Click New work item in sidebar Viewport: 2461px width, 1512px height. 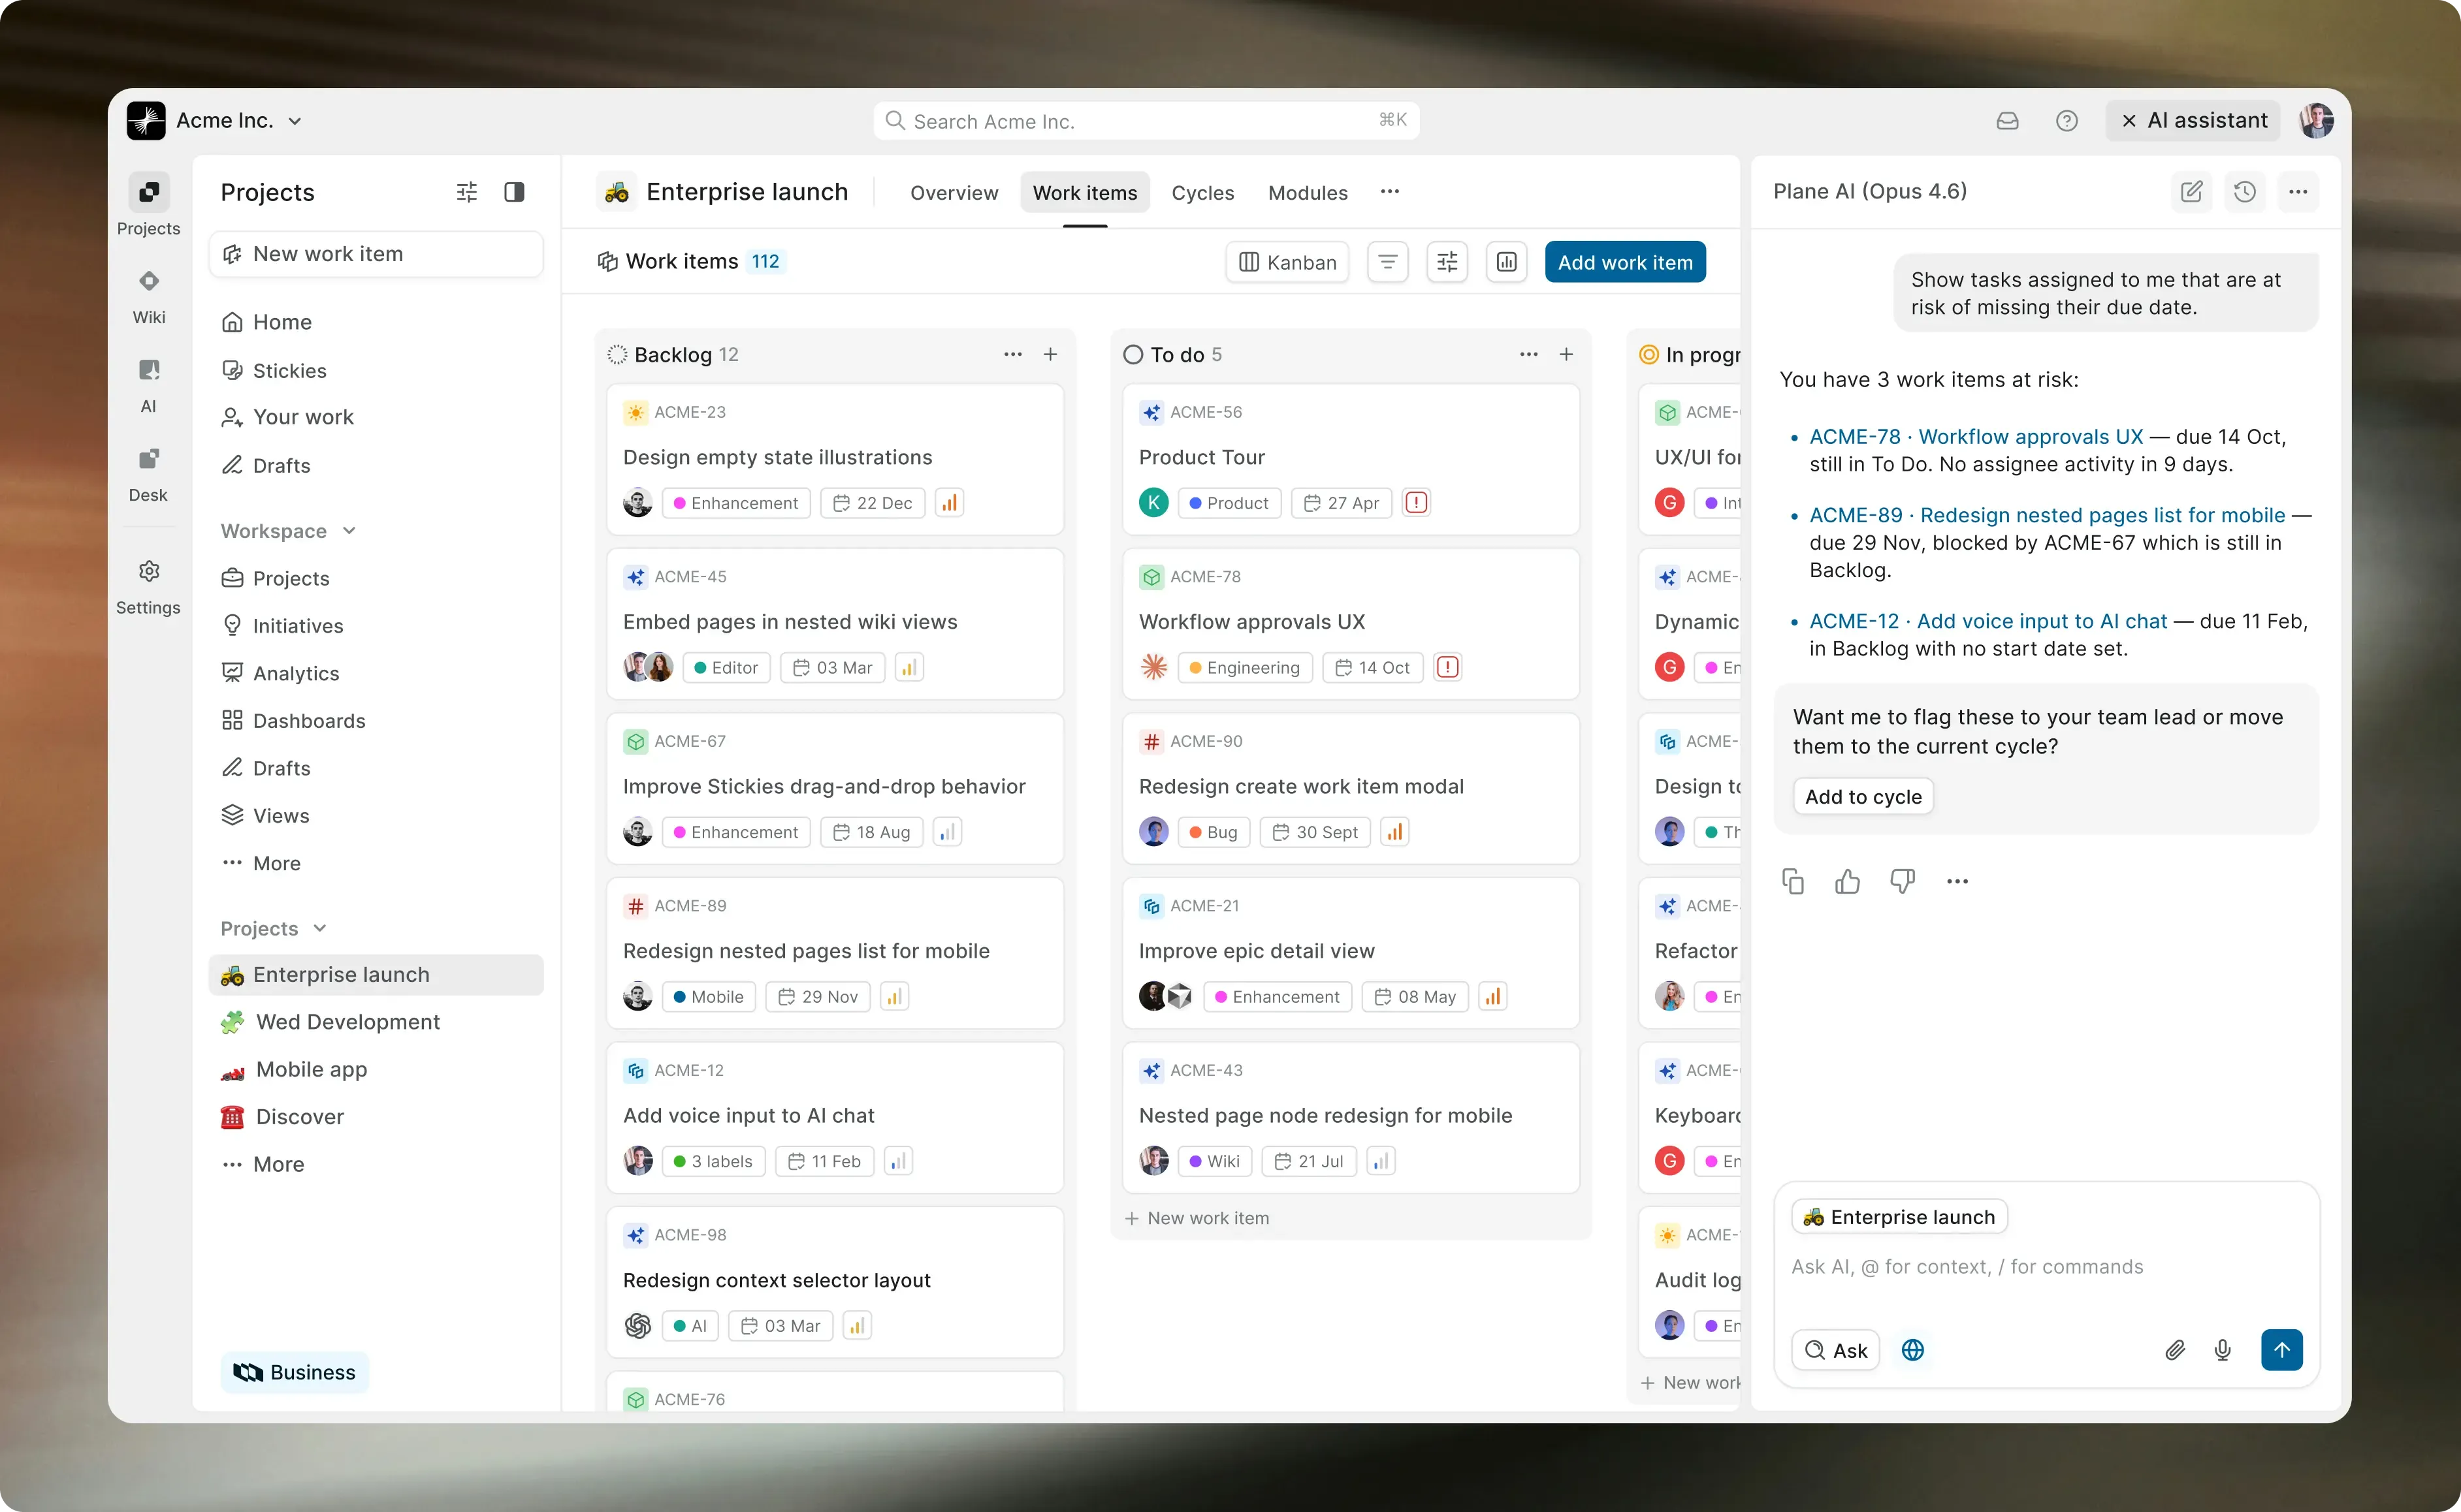pyautogui.click(x=376, y=254)
